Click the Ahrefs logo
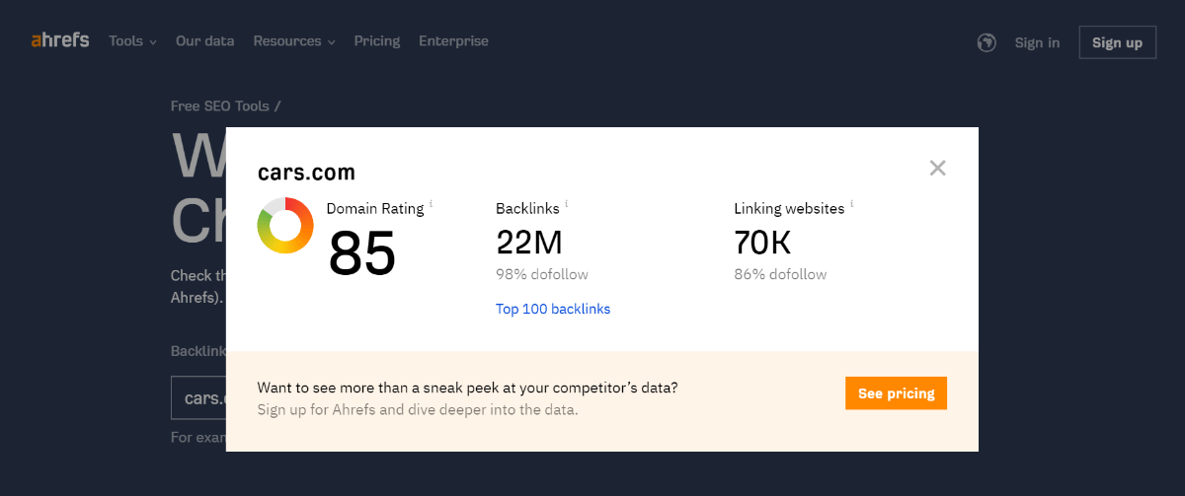 pyautogui.click(x=59, y=40)
